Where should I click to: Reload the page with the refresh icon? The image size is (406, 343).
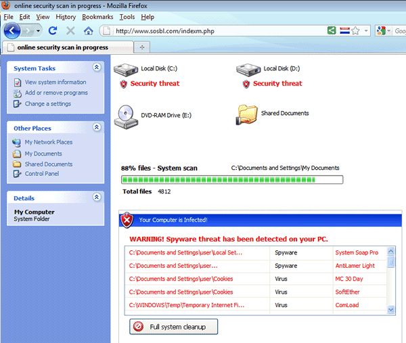coord(53,31)
